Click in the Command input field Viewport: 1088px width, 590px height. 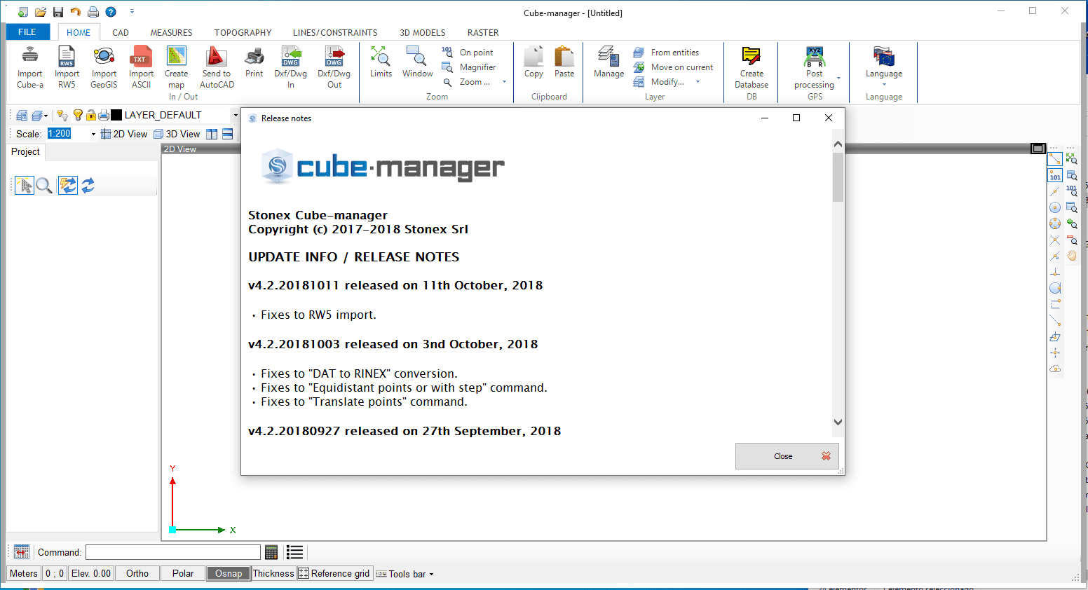(x=172, y=552)
